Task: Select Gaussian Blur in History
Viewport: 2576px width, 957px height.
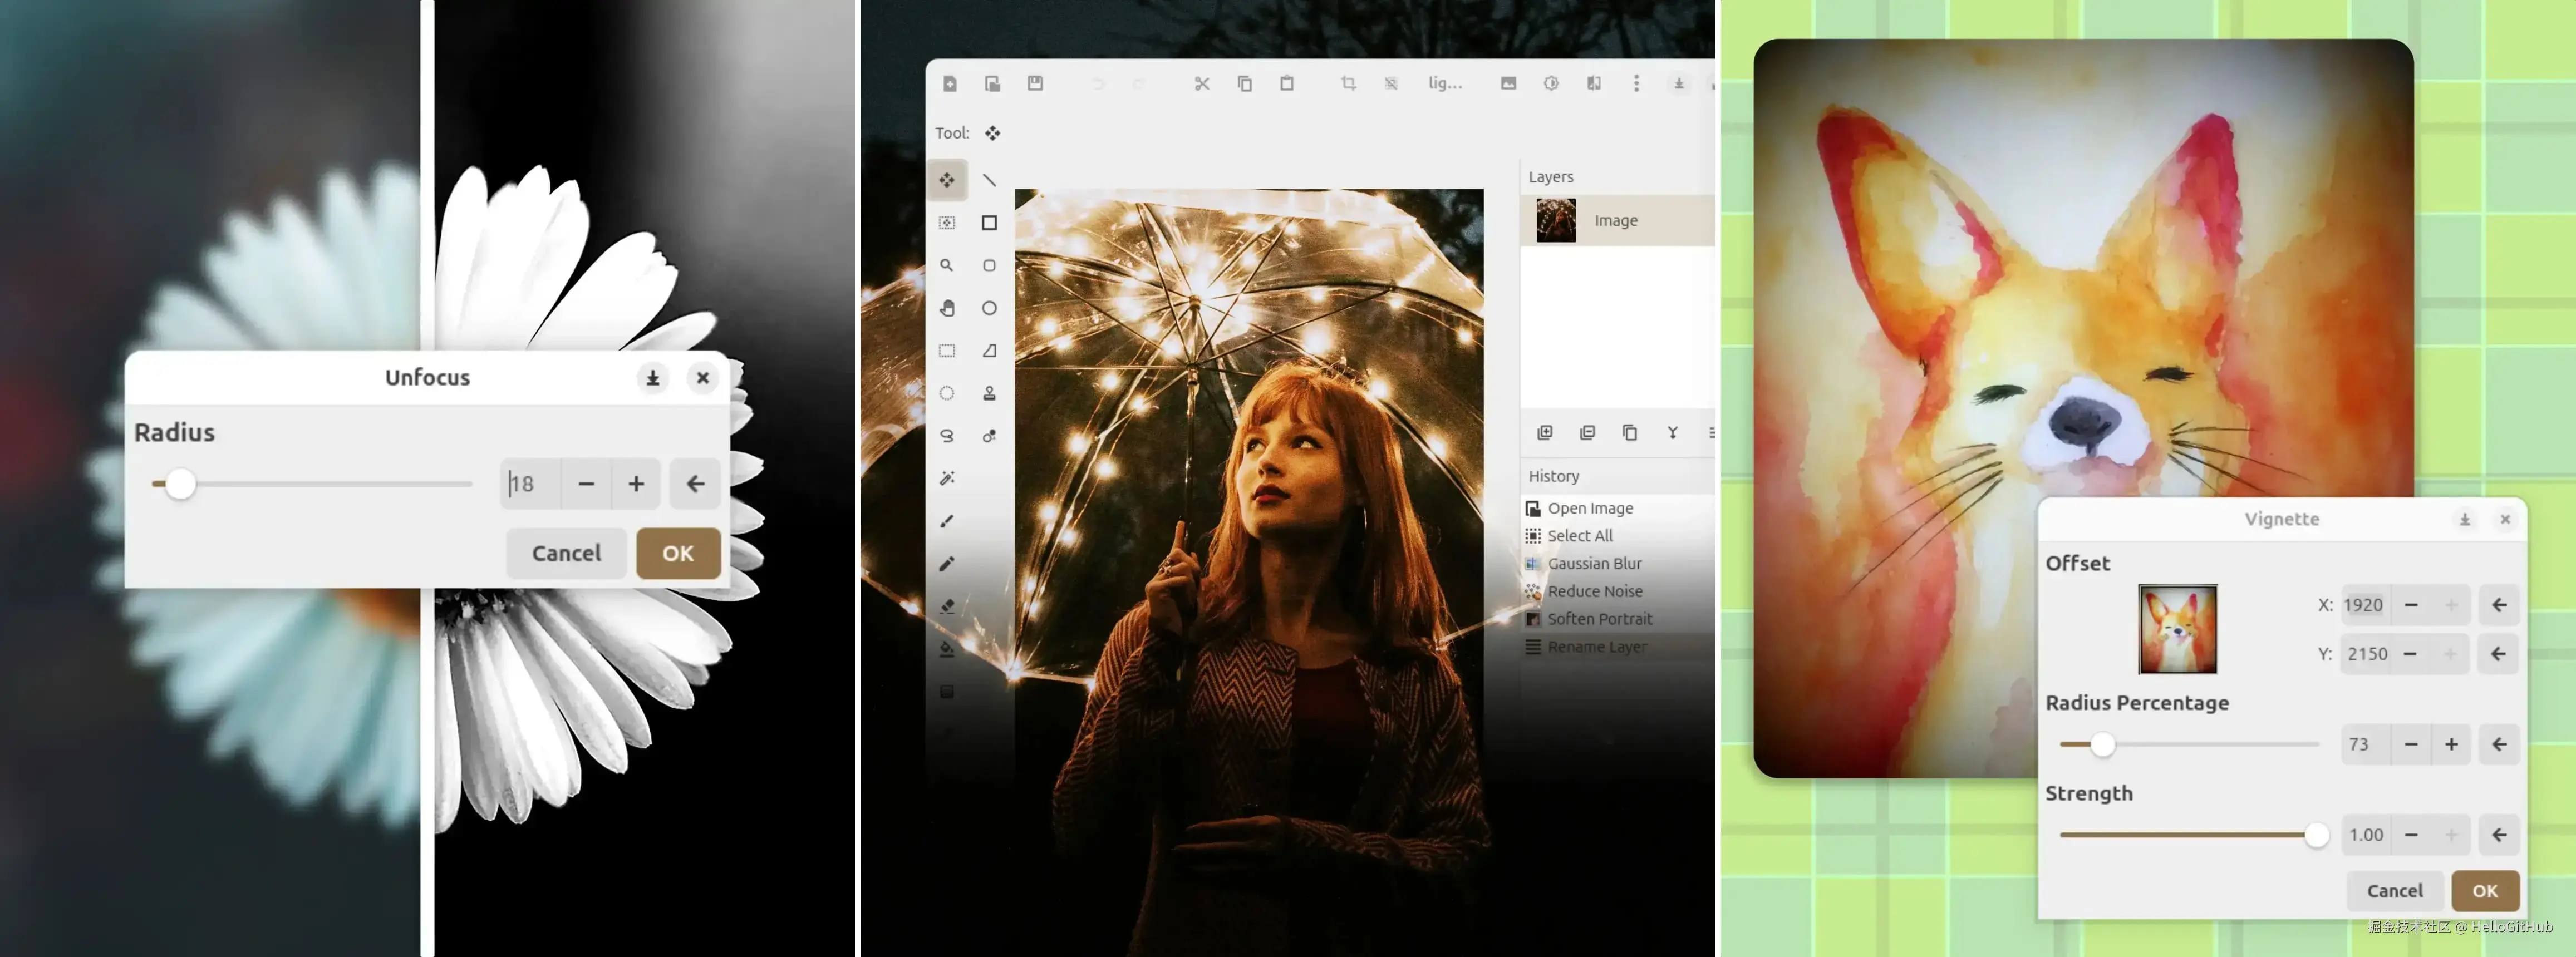Action: pyautogui.click(x=1594, y=564)
